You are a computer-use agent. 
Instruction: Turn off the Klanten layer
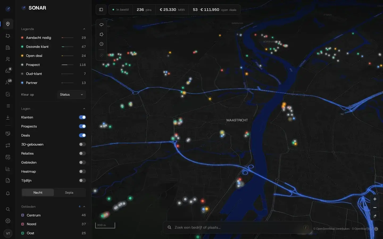(x=82, y=117)
